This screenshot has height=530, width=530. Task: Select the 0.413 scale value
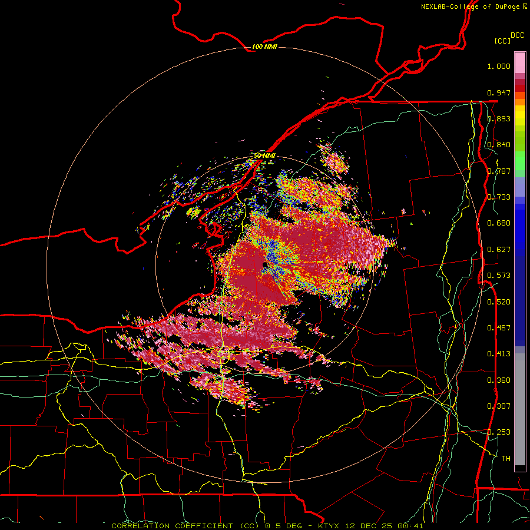coord(499,354)
